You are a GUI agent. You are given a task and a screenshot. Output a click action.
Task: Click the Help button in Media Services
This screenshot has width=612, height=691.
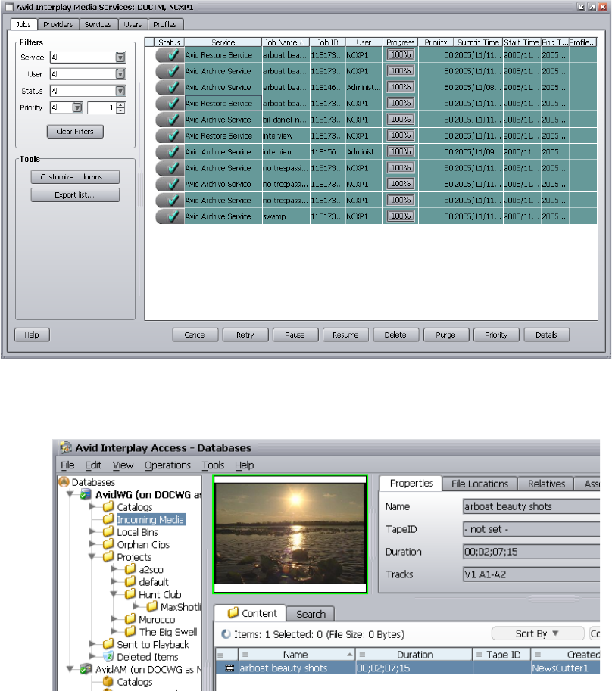32,335
